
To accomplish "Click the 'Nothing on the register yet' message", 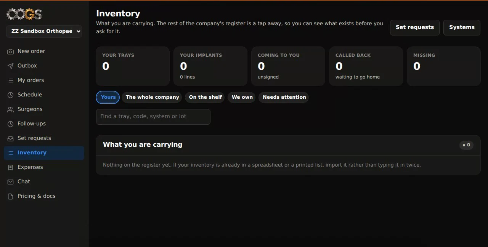I will click(262, 165).
